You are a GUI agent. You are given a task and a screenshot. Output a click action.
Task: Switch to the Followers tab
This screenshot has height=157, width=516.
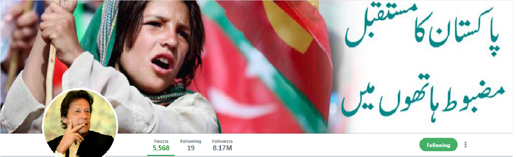222,145
